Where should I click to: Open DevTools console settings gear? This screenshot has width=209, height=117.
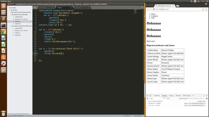coord(207,98)
